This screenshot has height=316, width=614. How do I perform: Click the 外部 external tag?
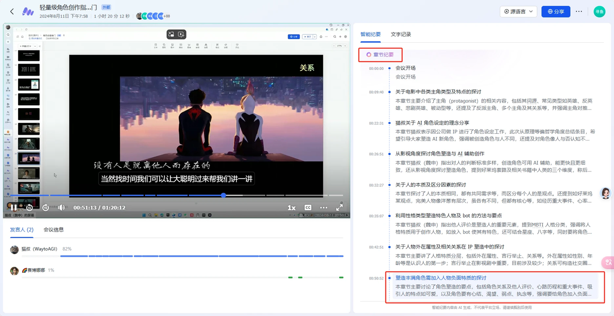pos(106,7)
